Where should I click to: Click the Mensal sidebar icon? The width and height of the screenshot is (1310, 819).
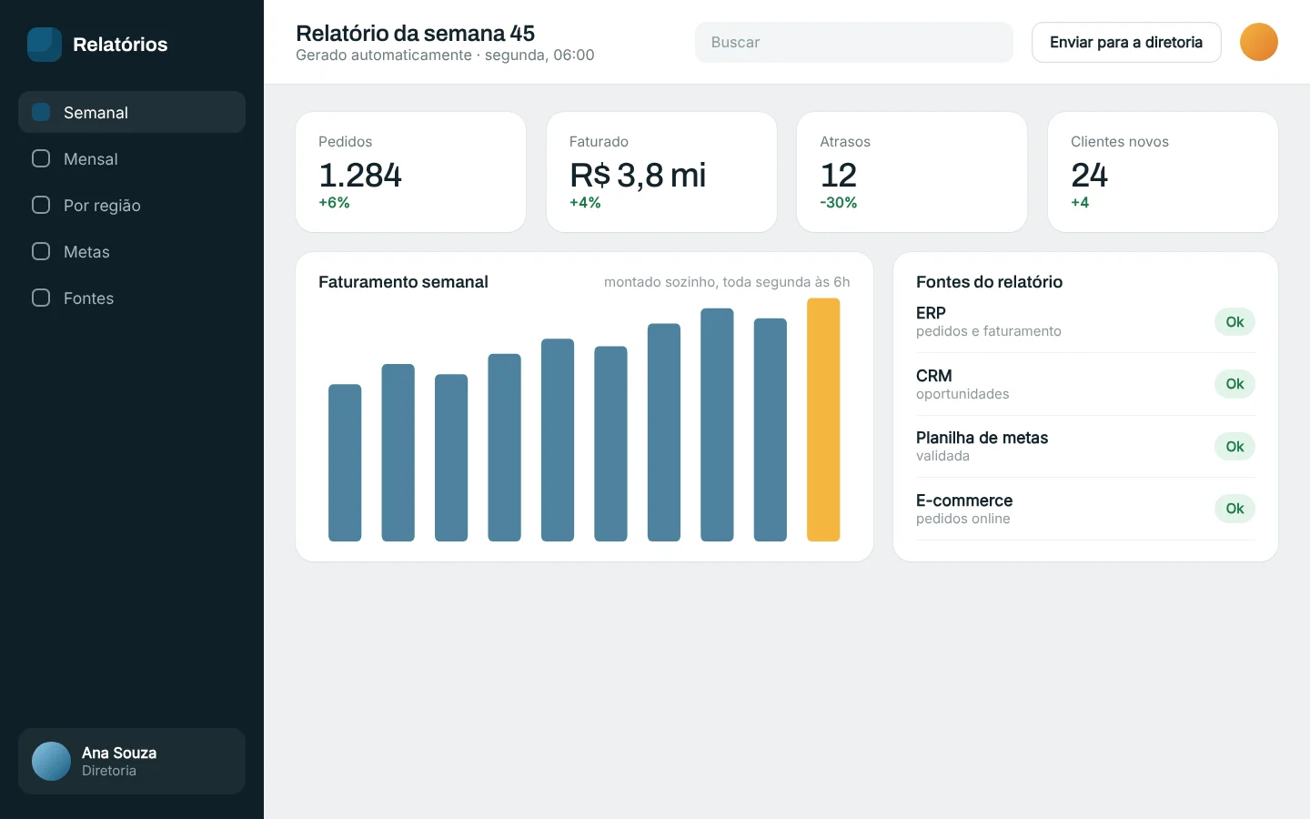[41, 158]
